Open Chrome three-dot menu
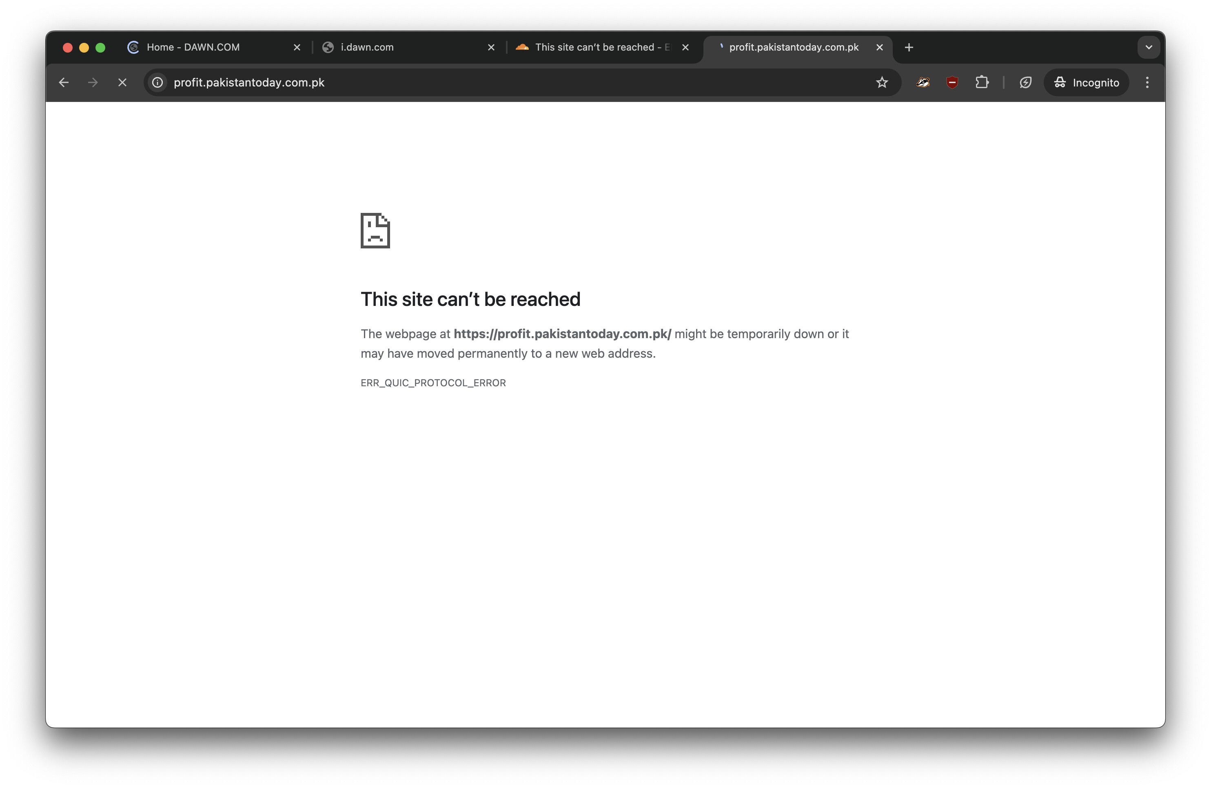 pos(1147,82)
